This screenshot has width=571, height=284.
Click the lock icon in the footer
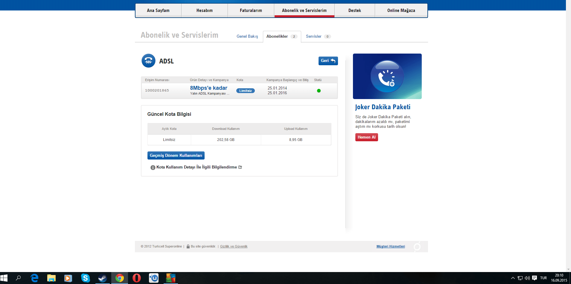tap(188, 246)
